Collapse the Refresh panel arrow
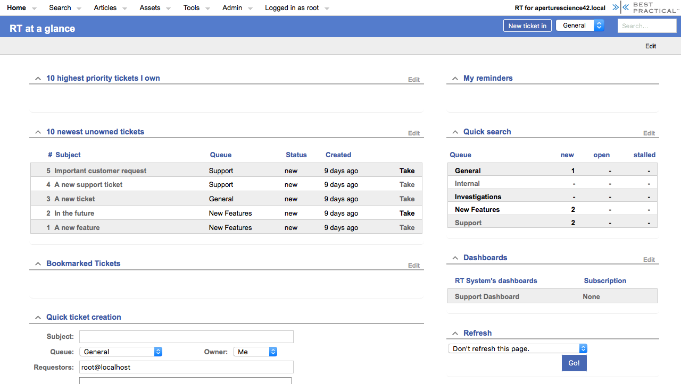Image resolution: width=681 pixels, height=384 pixels. (455, 333)
